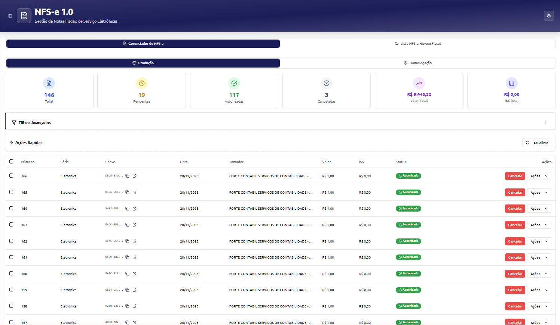Click the NFS-e document logo icon
Viewport: 560px width, 325px height.
pyautogui.click(x=24, y=16)
